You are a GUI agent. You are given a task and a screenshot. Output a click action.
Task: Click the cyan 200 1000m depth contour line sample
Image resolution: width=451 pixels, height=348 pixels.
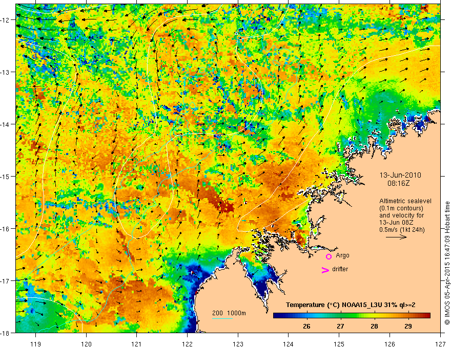(222, 318)
